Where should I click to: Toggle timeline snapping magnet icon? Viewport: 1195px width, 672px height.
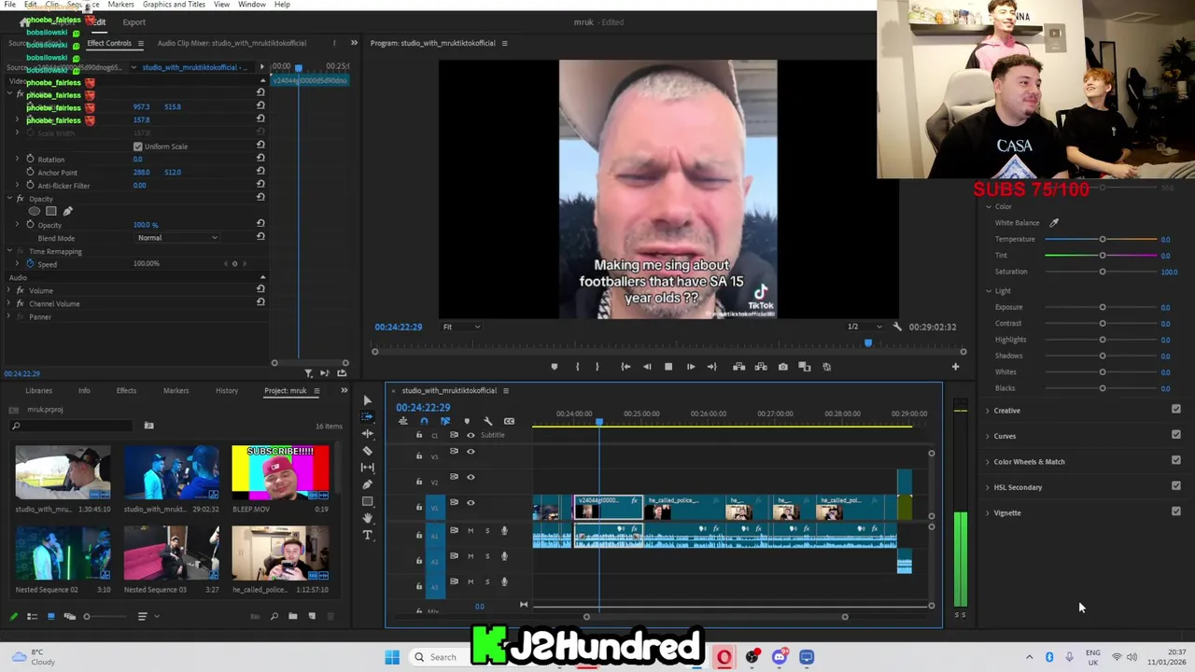coord(424,421)
